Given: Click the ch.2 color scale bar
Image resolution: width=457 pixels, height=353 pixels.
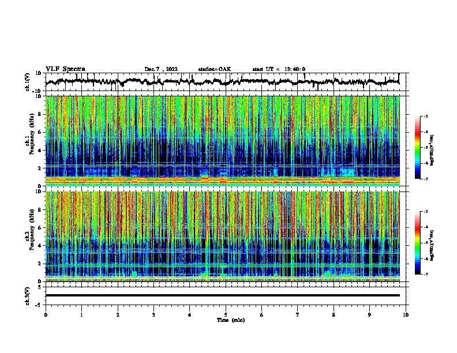Looking at the screenshot, I should pyautogui.click(x=418, y=243).
